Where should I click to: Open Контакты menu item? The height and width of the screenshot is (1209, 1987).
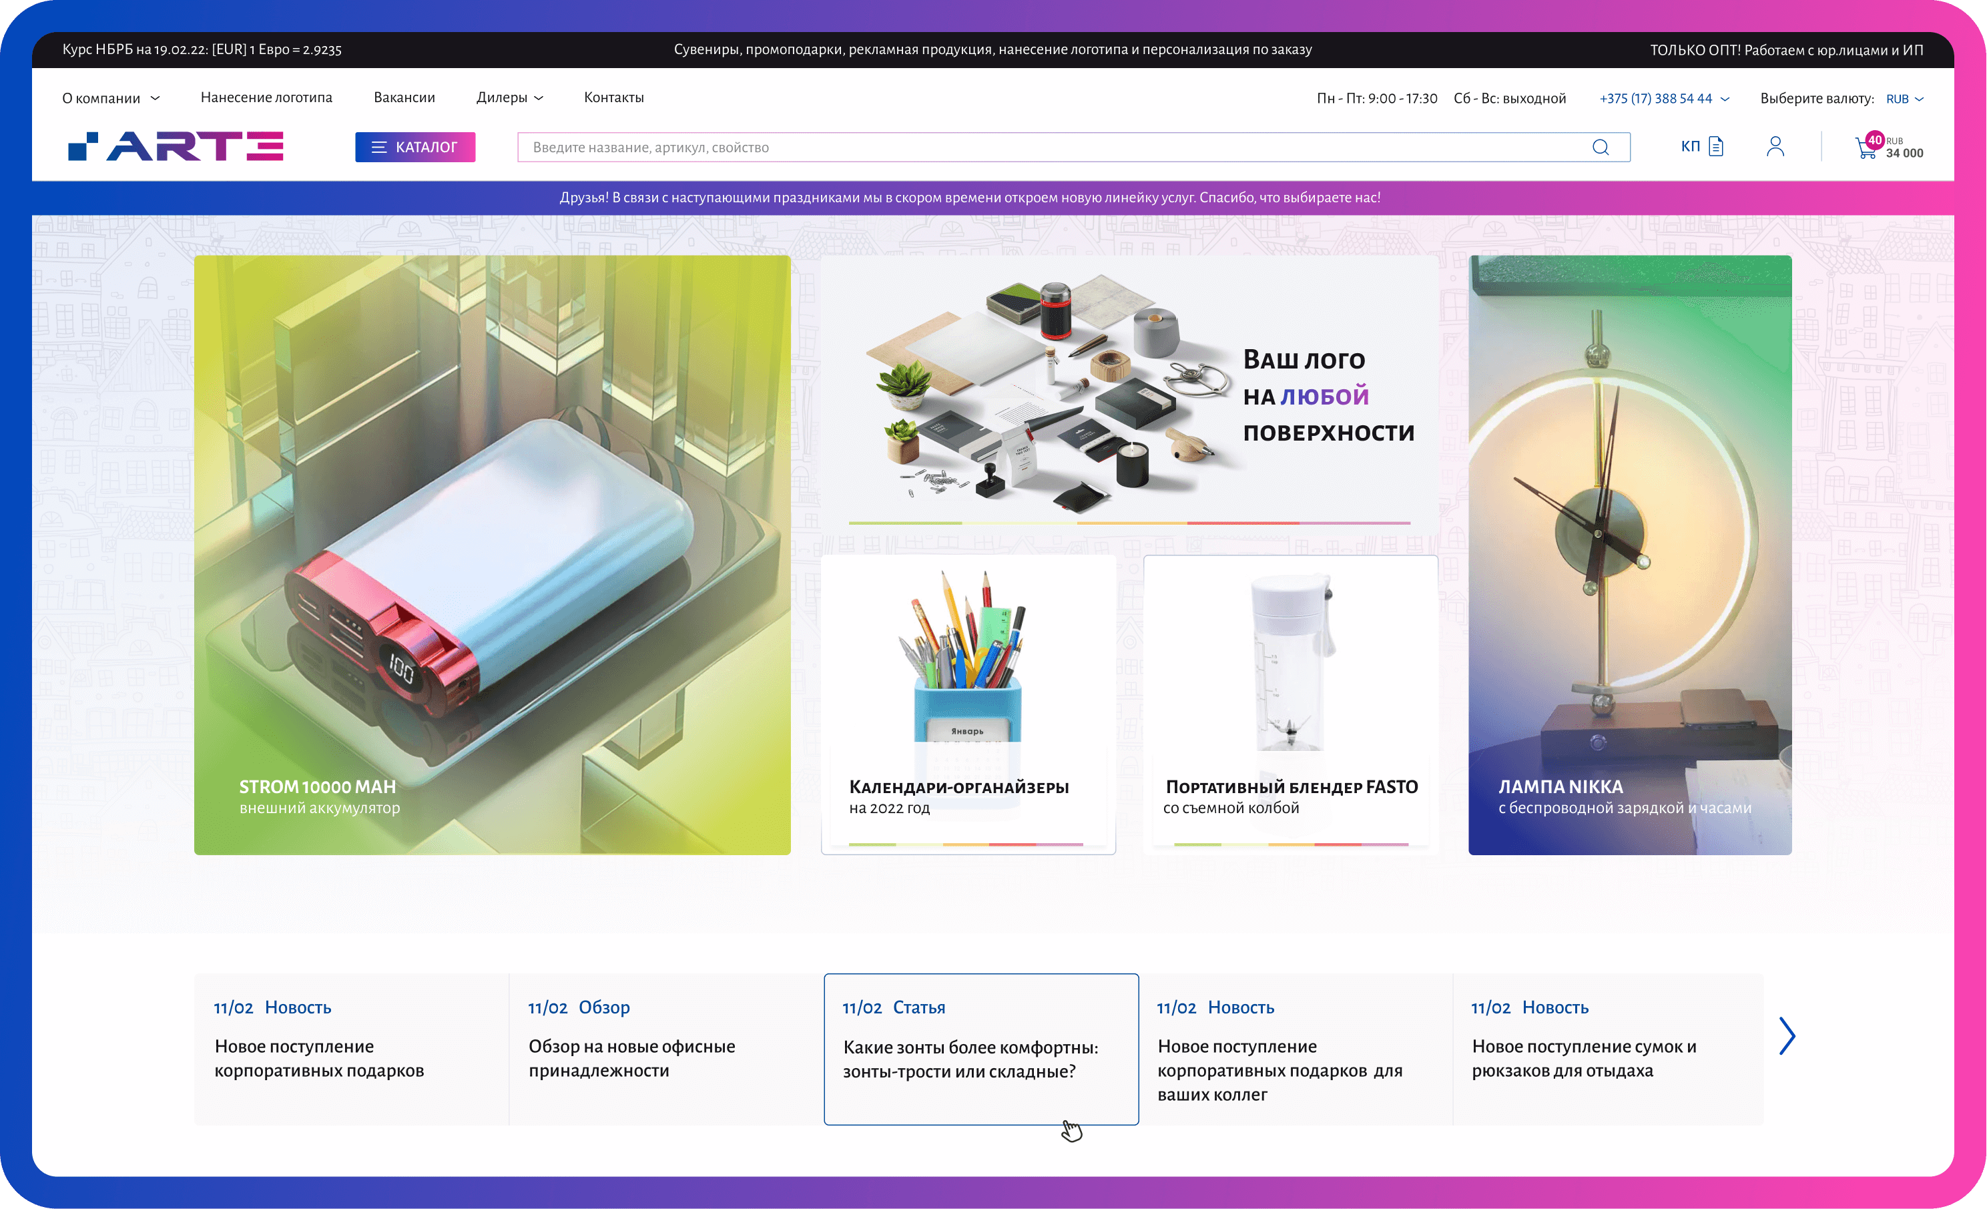[613, 97]
